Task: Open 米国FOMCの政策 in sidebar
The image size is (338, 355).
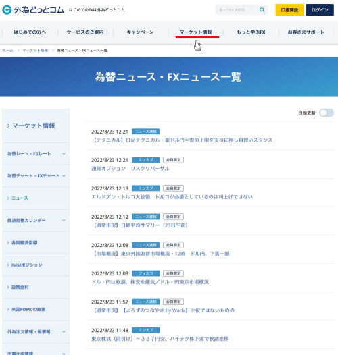Action: tap(28, 309)
